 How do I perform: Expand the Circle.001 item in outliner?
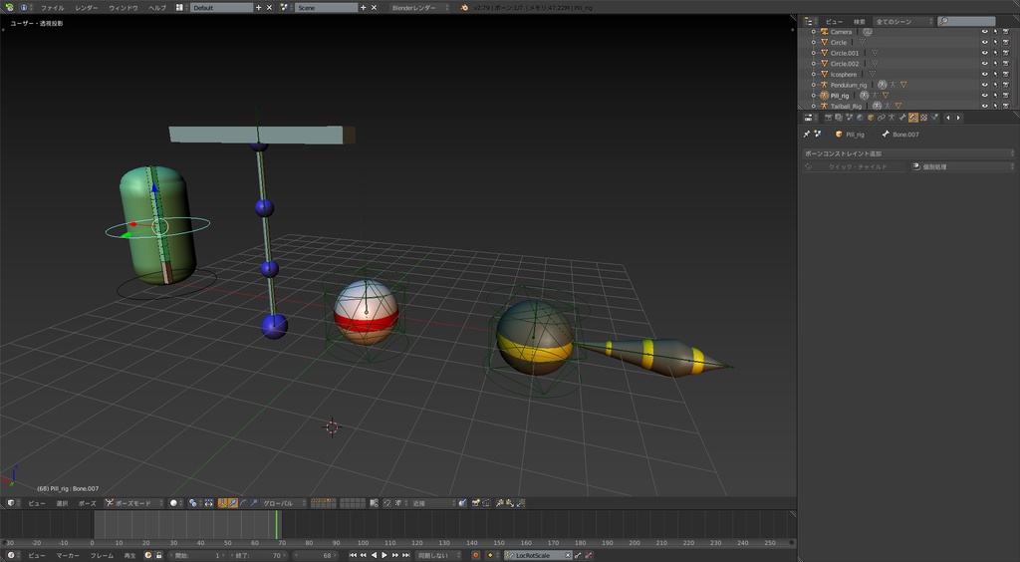click(x=813, y=53)
